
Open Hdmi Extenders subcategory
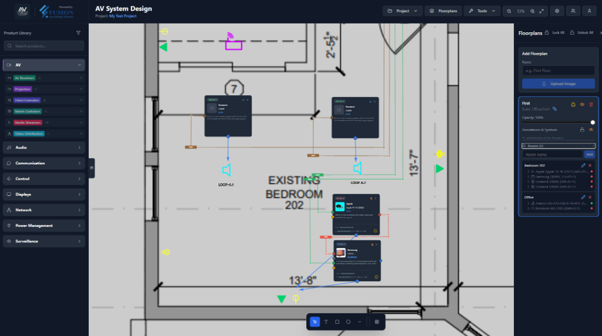(x=45, y=100)
